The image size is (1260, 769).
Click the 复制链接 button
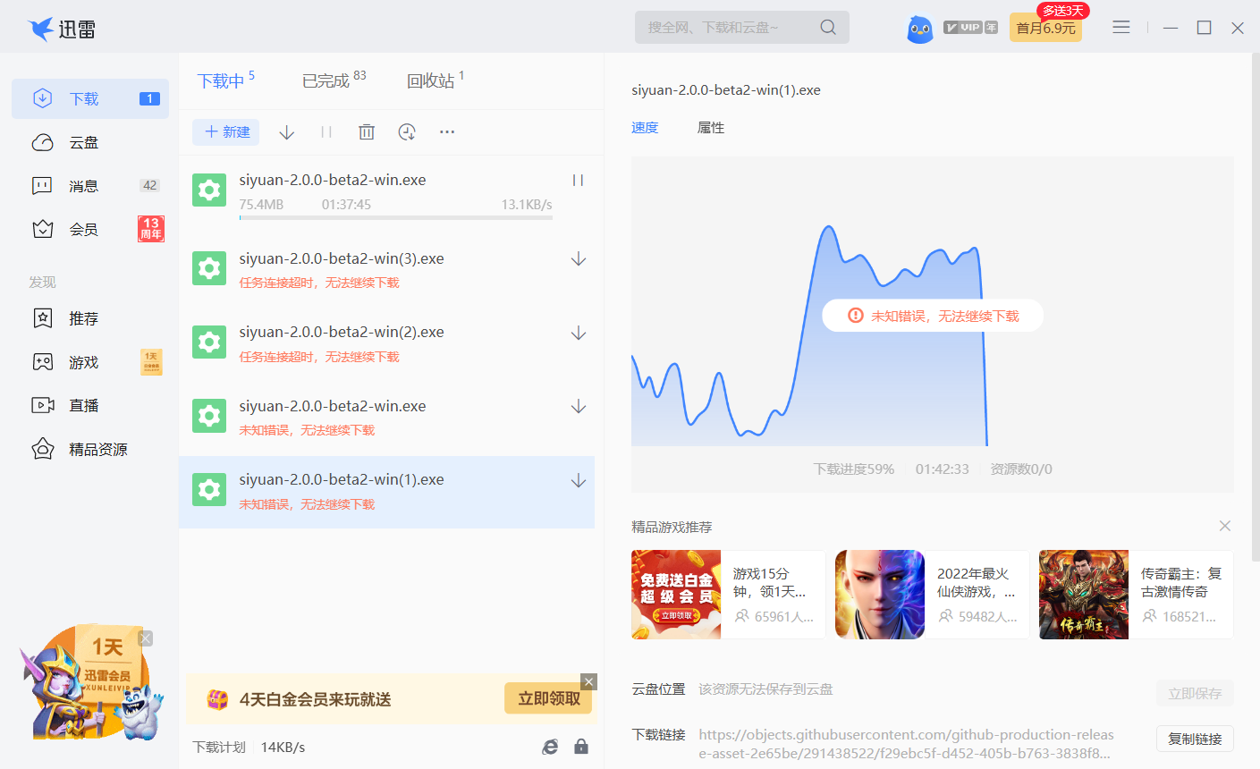[1195, 739]
